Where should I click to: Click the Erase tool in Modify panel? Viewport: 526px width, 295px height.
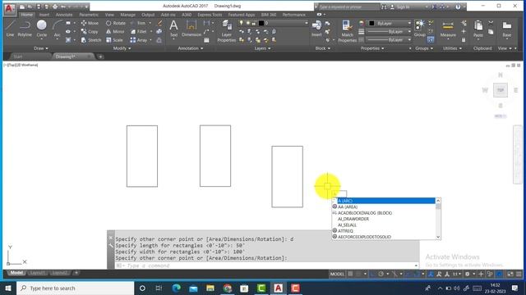[159, 23]
